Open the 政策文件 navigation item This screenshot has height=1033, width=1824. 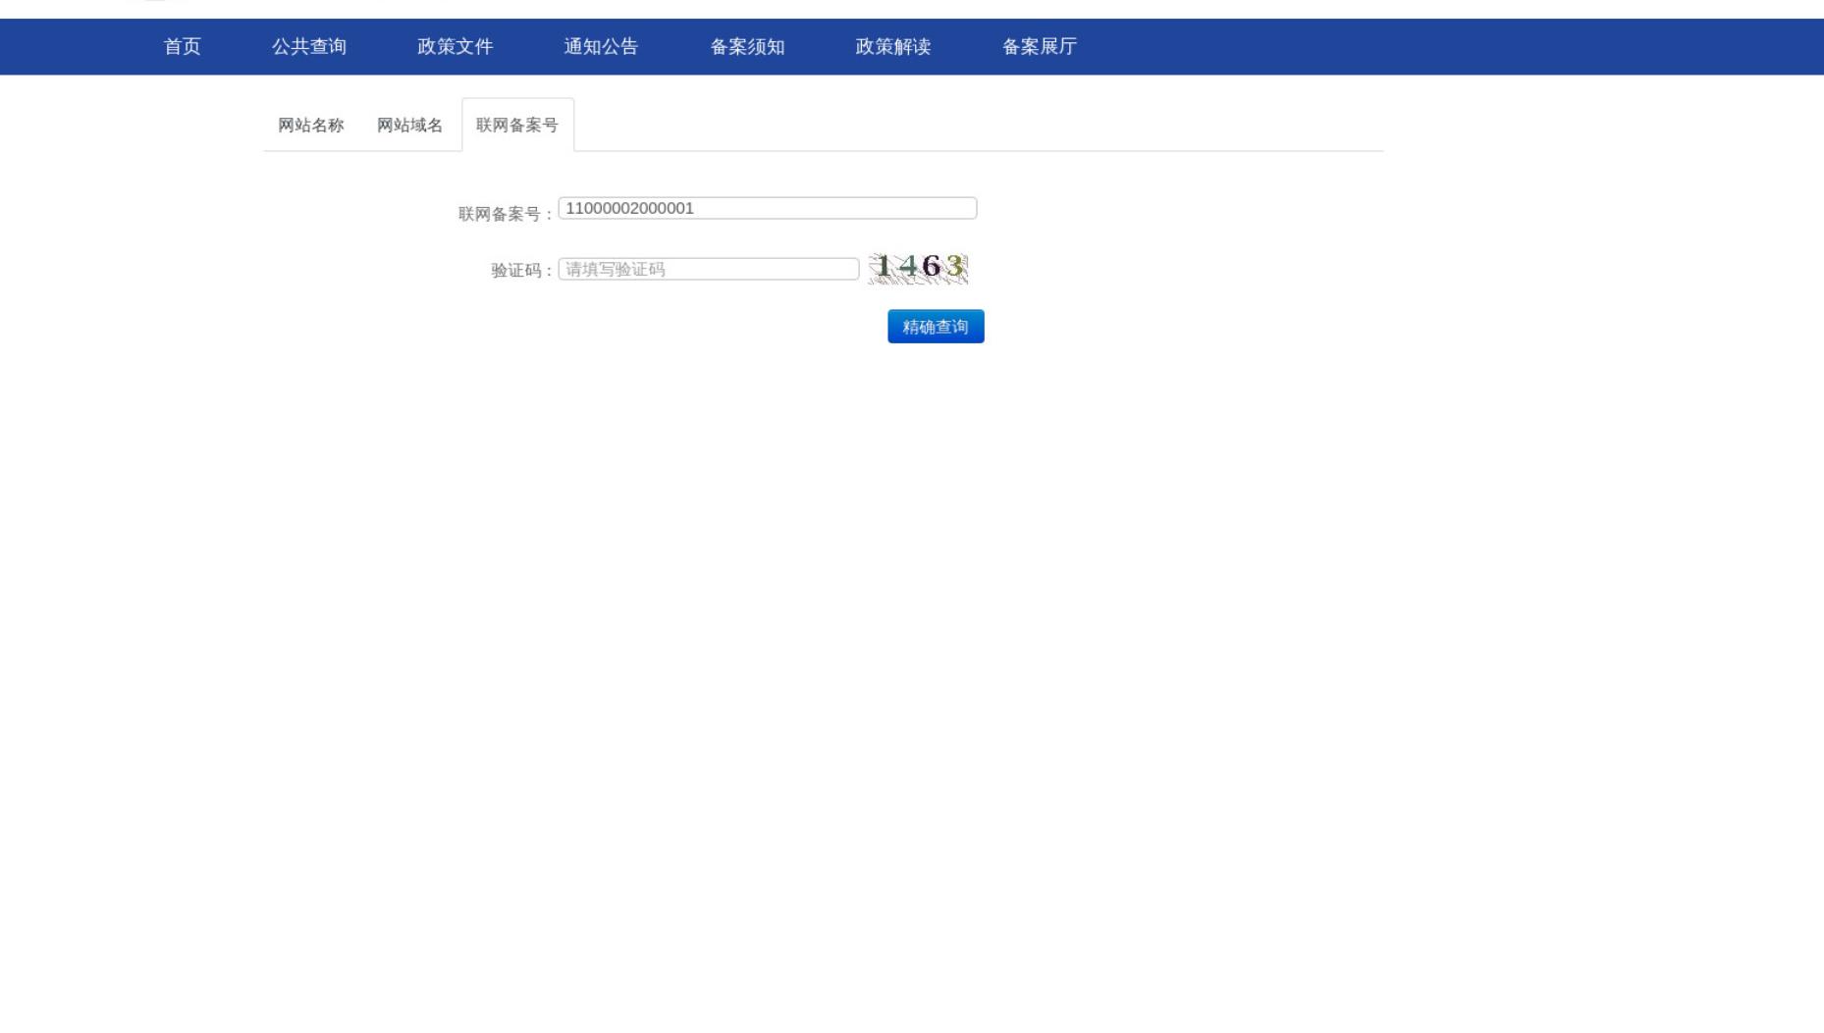[456, 47]
